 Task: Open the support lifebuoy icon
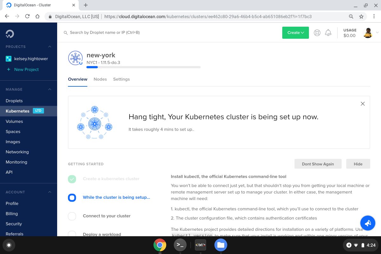click(x=317, y=33)
